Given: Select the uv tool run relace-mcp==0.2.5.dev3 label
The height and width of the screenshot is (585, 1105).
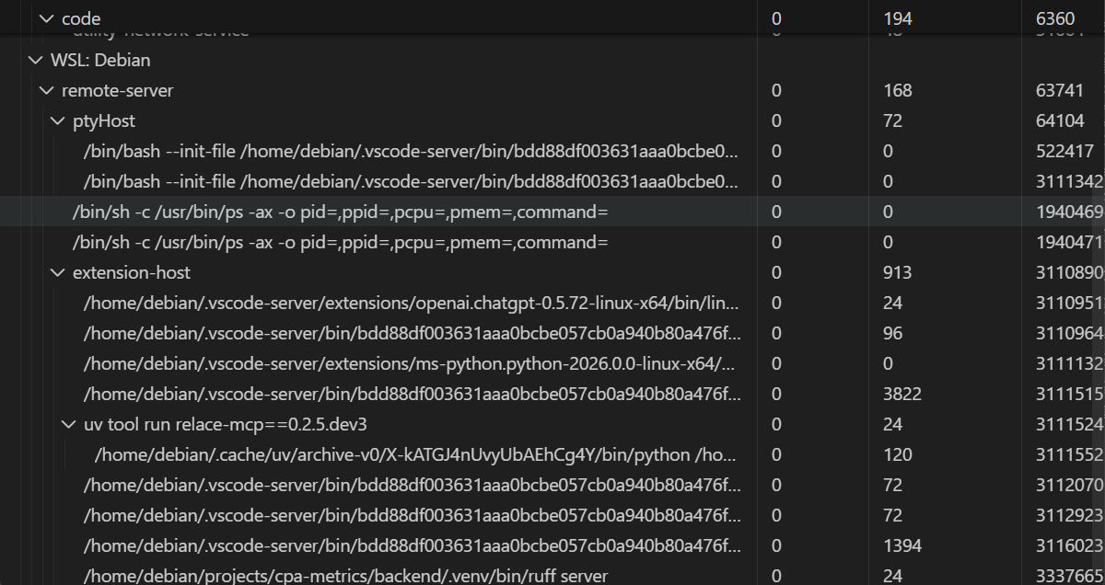Looking at the screenshot, I should (226, 424).
